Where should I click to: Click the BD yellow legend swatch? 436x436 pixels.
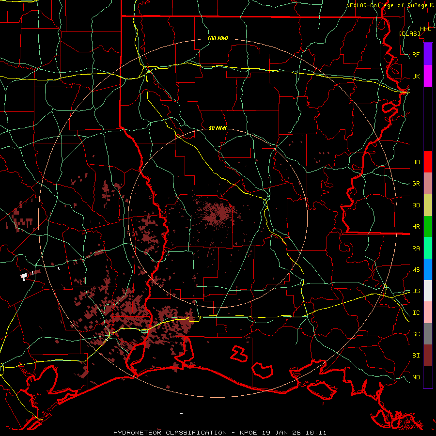click(x=428, y=205)
